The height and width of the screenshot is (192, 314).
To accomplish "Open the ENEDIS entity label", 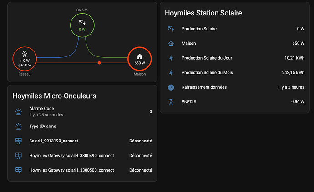I will coord(189,102).
